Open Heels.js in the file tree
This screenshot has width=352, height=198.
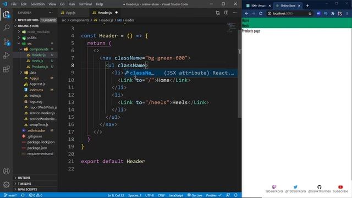[x=37, y=61]
